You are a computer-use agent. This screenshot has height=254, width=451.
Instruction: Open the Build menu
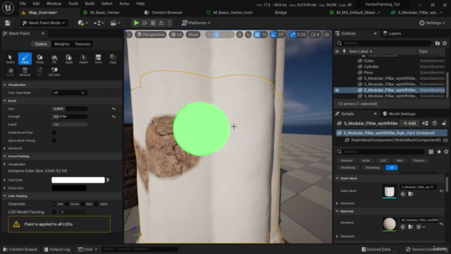tap(89, 4)
